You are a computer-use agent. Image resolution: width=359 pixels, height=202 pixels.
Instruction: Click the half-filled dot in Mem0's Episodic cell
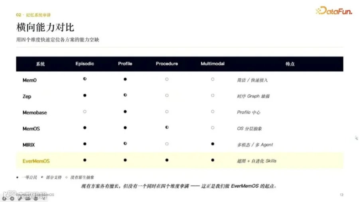click(85, 79)
